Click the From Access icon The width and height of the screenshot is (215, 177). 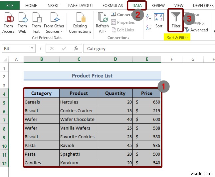coord(9,17)
